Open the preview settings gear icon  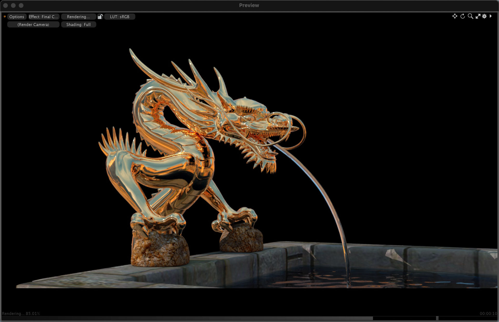coord(484,16)
